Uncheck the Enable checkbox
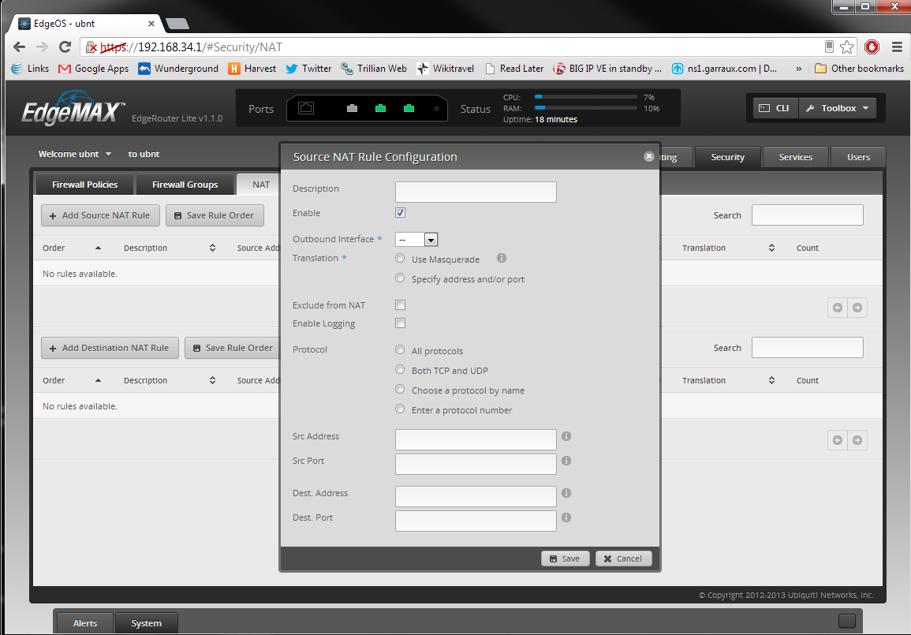 click(x=401, y=213)
